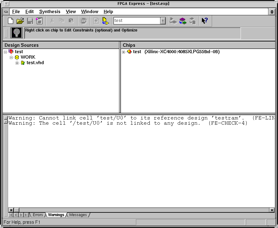Switch to the Errors tab
This screenshot has height=228, width=278.
[x=38, y=215]
